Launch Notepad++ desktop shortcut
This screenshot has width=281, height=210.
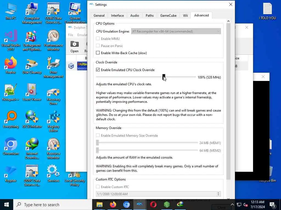pos(11,92)
